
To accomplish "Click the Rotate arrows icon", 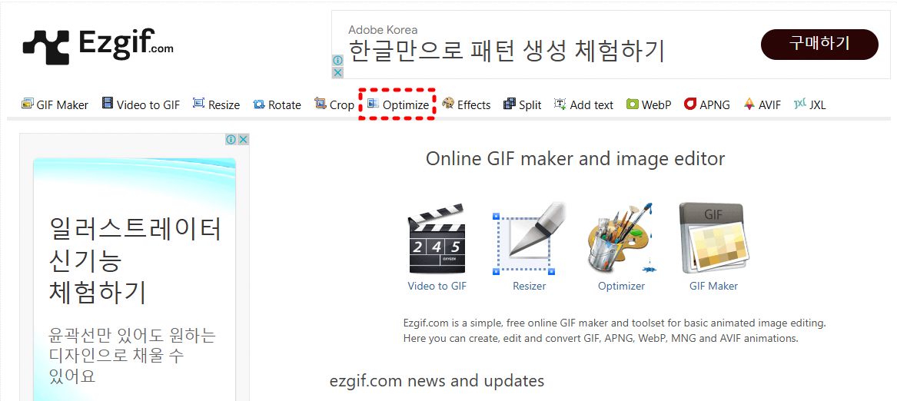I will [259, 104].
